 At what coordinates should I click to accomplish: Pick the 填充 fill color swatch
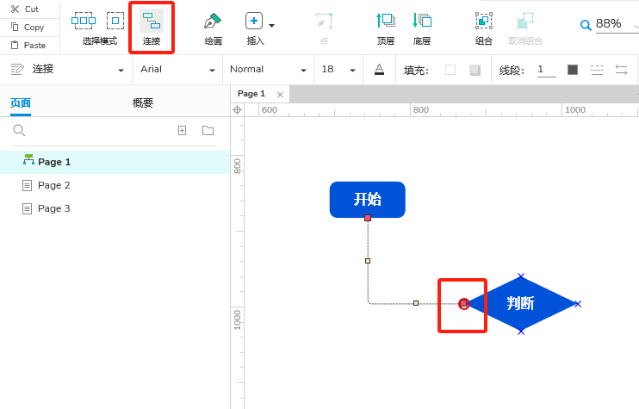(450, 70)
